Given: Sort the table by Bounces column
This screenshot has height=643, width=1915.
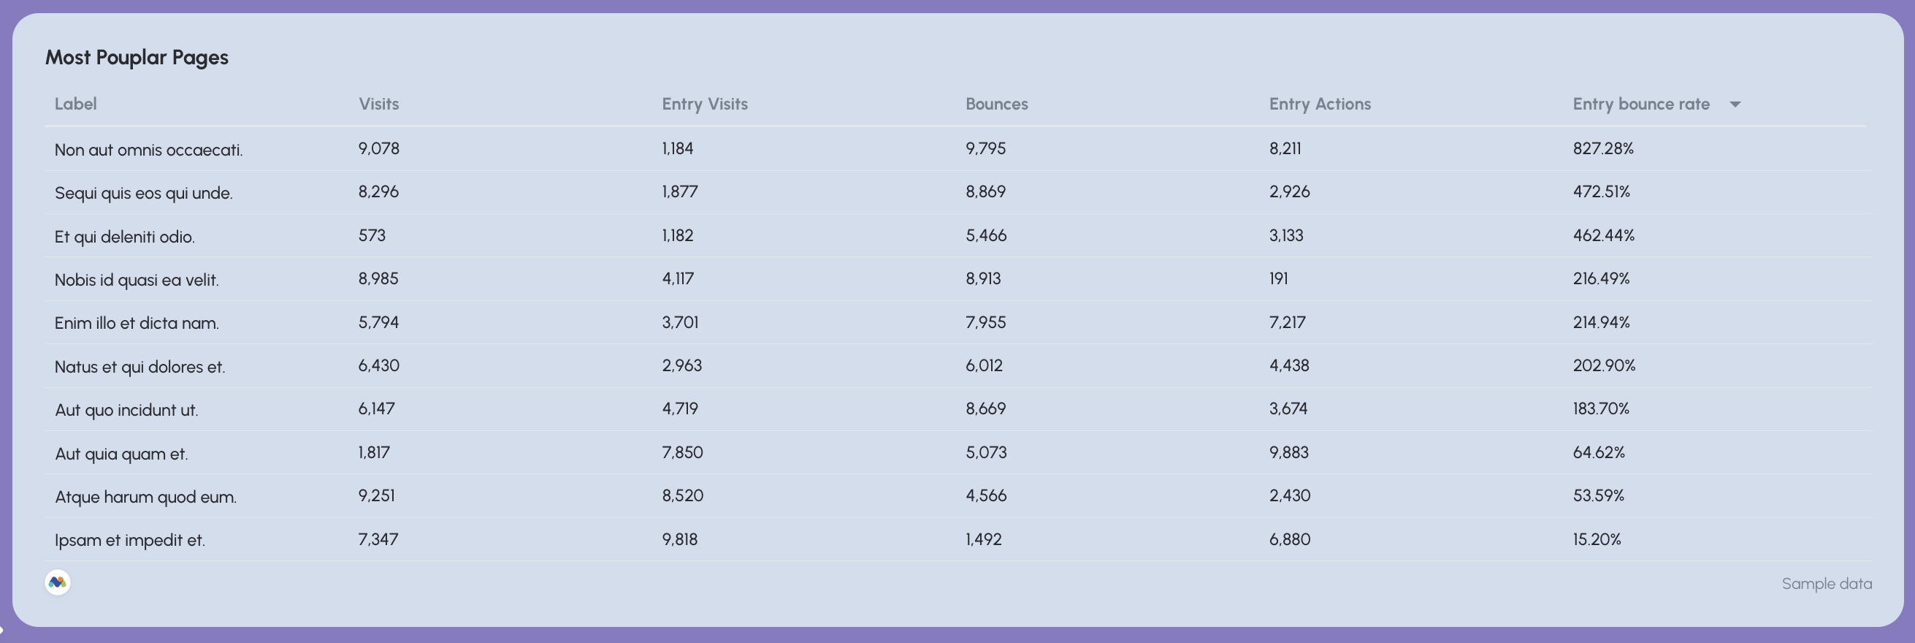Looking at the screenshot, I should (997, 104).
